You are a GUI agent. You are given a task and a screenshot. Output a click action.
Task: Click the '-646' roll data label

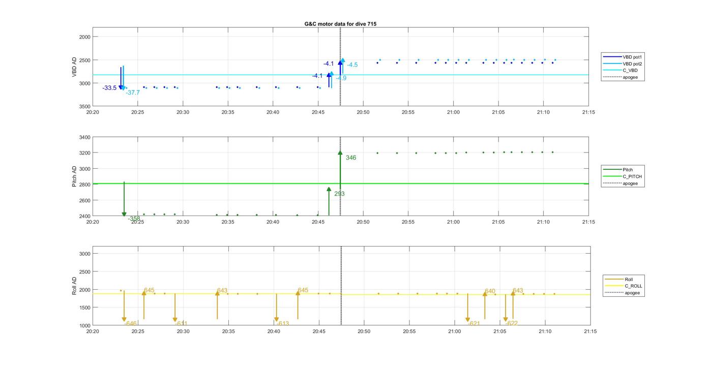131,324
